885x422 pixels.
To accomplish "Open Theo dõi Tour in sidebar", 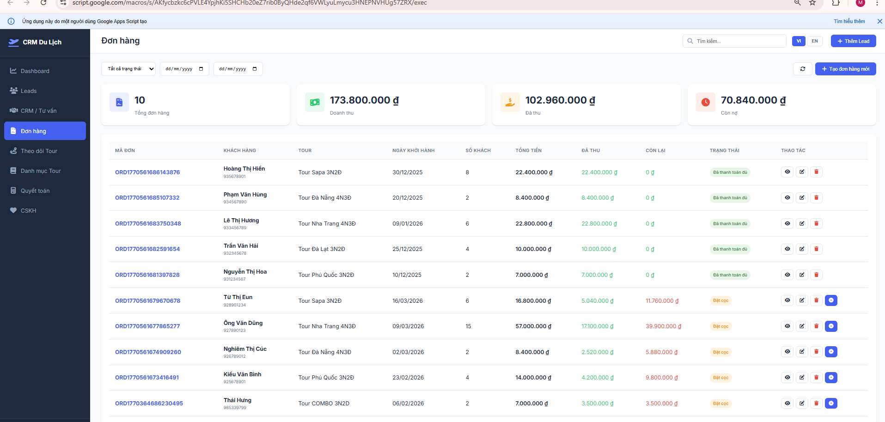I will 39,151.
